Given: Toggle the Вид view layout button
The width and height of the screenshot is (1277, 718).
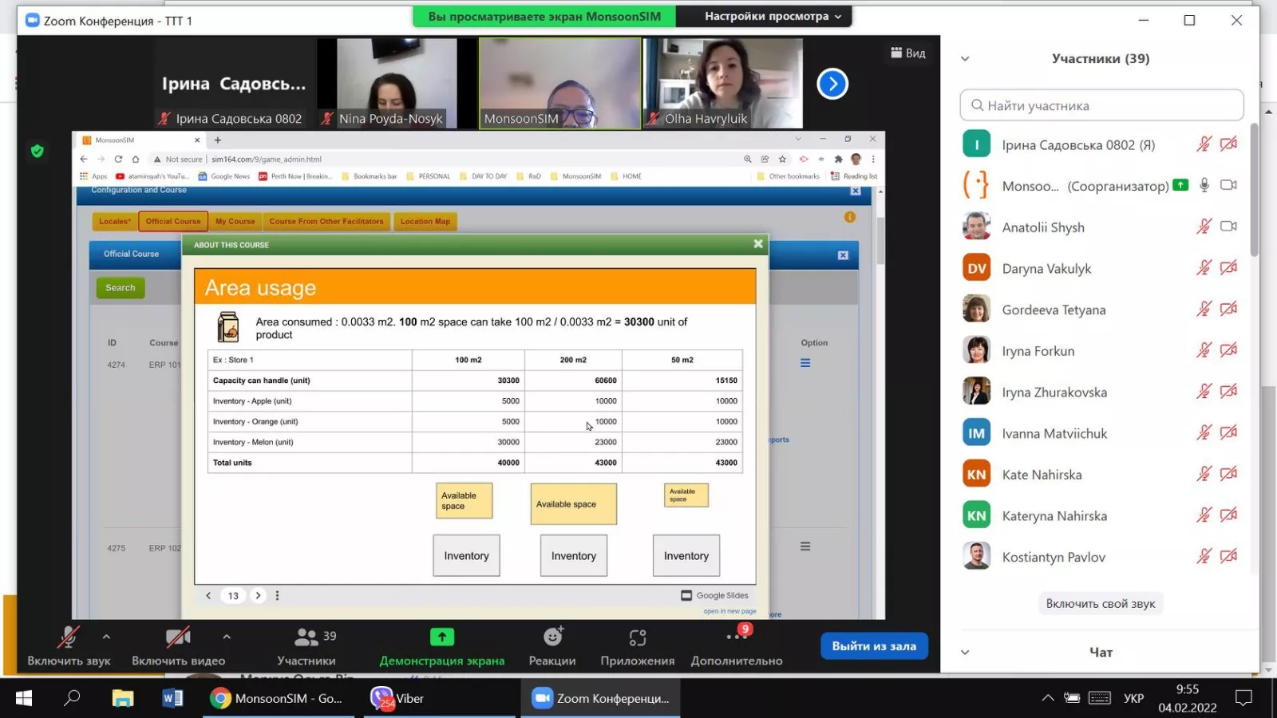Looking at the screenshot, I should [x=908, y=53].
